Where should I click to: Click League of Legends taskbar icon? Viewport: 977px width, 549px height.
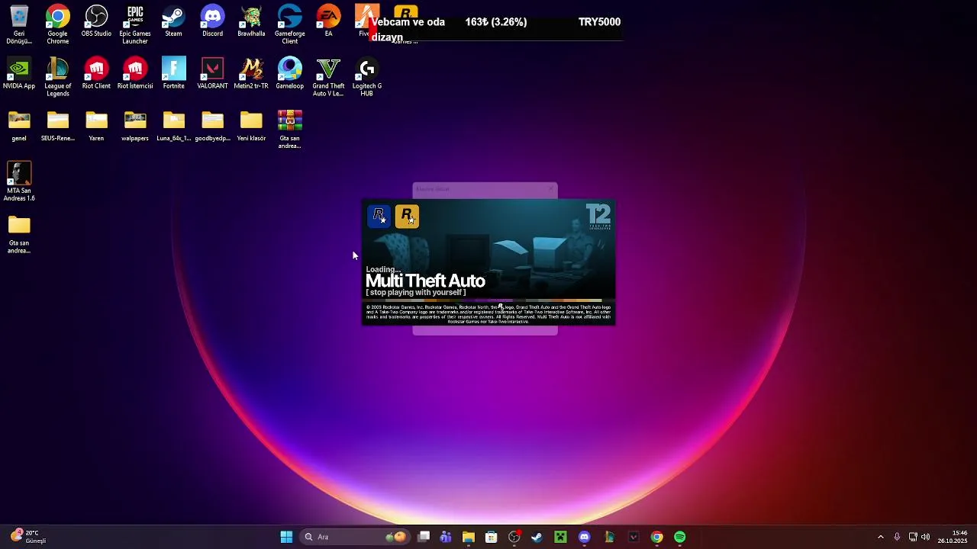click(609, 537)
